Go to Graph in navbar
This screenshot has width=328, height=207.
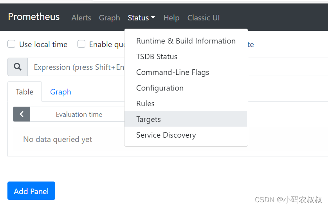109,18
